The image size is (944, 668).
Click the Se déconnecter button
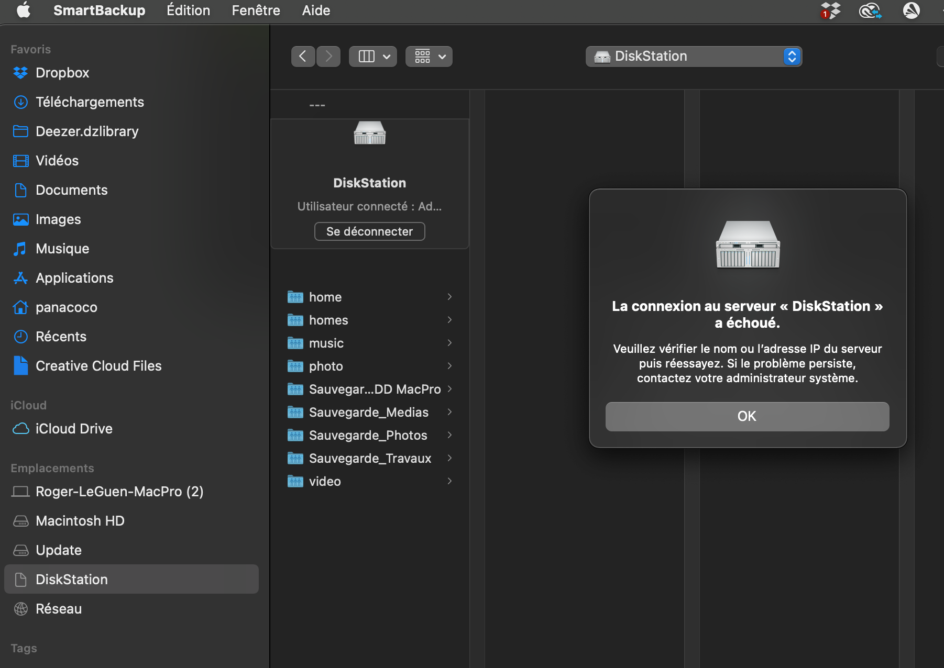tap(369, 231)
